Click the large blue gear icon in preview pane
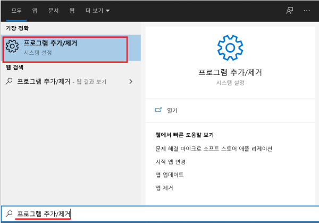The width and height of the screenshot is (319, 223). (x=230, y=48)
